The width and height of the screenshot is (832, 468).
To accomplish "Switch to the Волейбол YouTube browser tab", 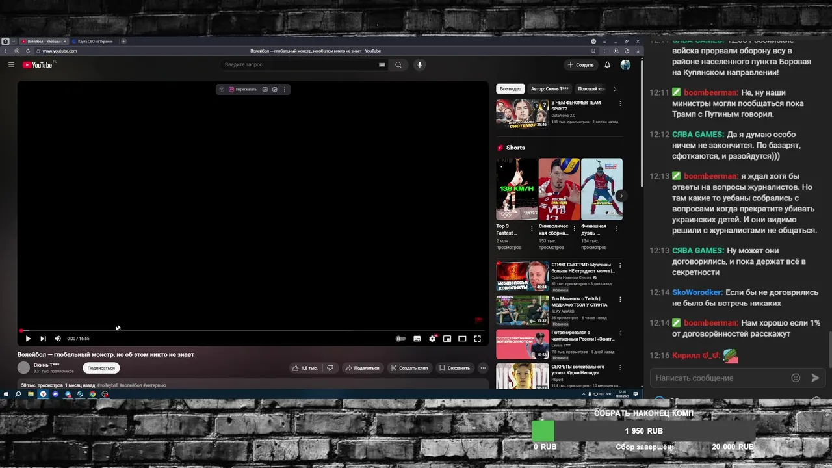I will (x=43, y=41).
